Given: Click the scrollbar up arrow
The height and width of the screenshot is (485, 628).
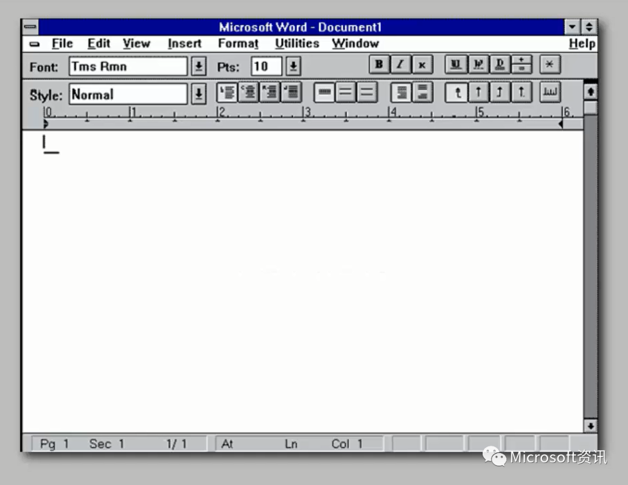Looking at the screenshot, I should 591,92.
